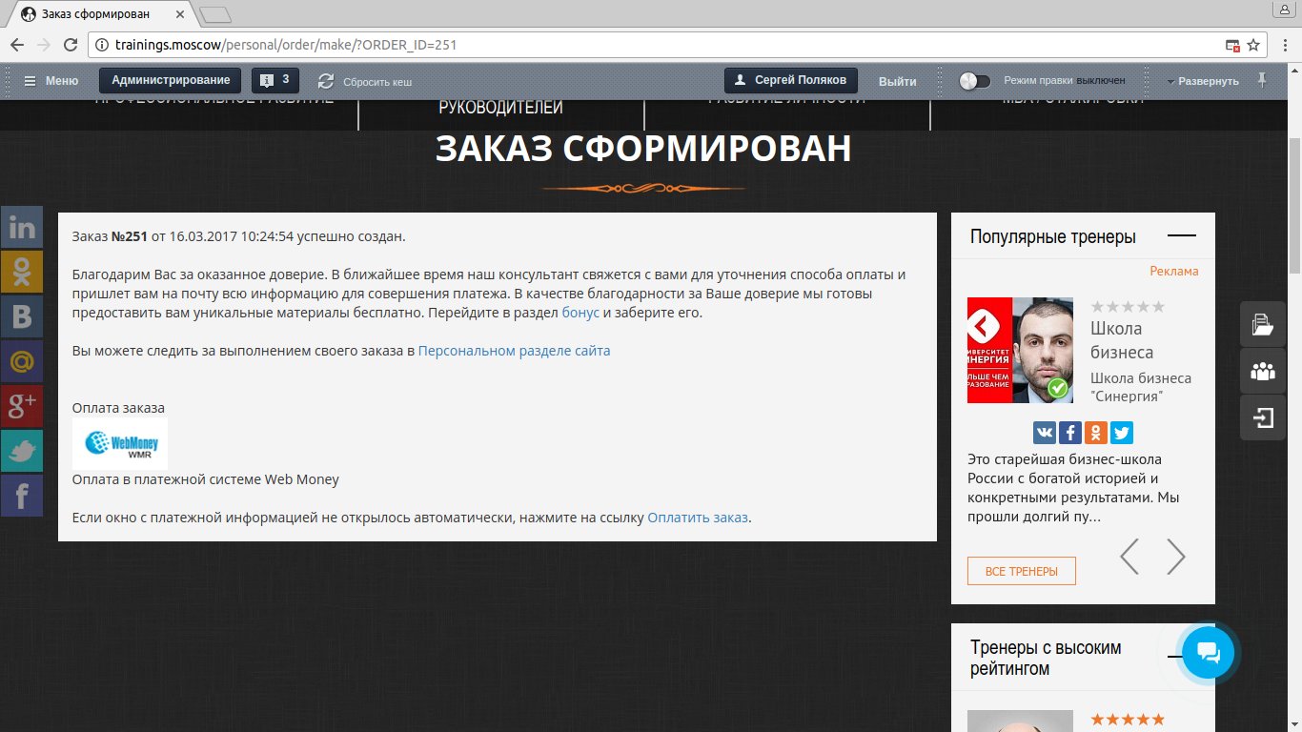Share trainer via small VK icon
1302x732 pixels.
pos(1044,433)
